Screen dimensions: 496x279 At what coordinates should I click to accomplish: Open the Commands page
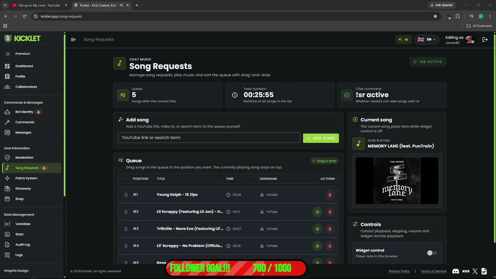point(25,122)
